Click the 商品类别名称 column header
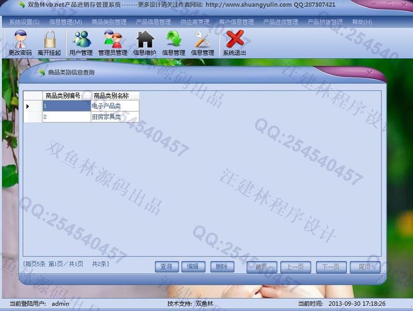The width and height of the screenshot is (413, 311). [x=115, y=96]
